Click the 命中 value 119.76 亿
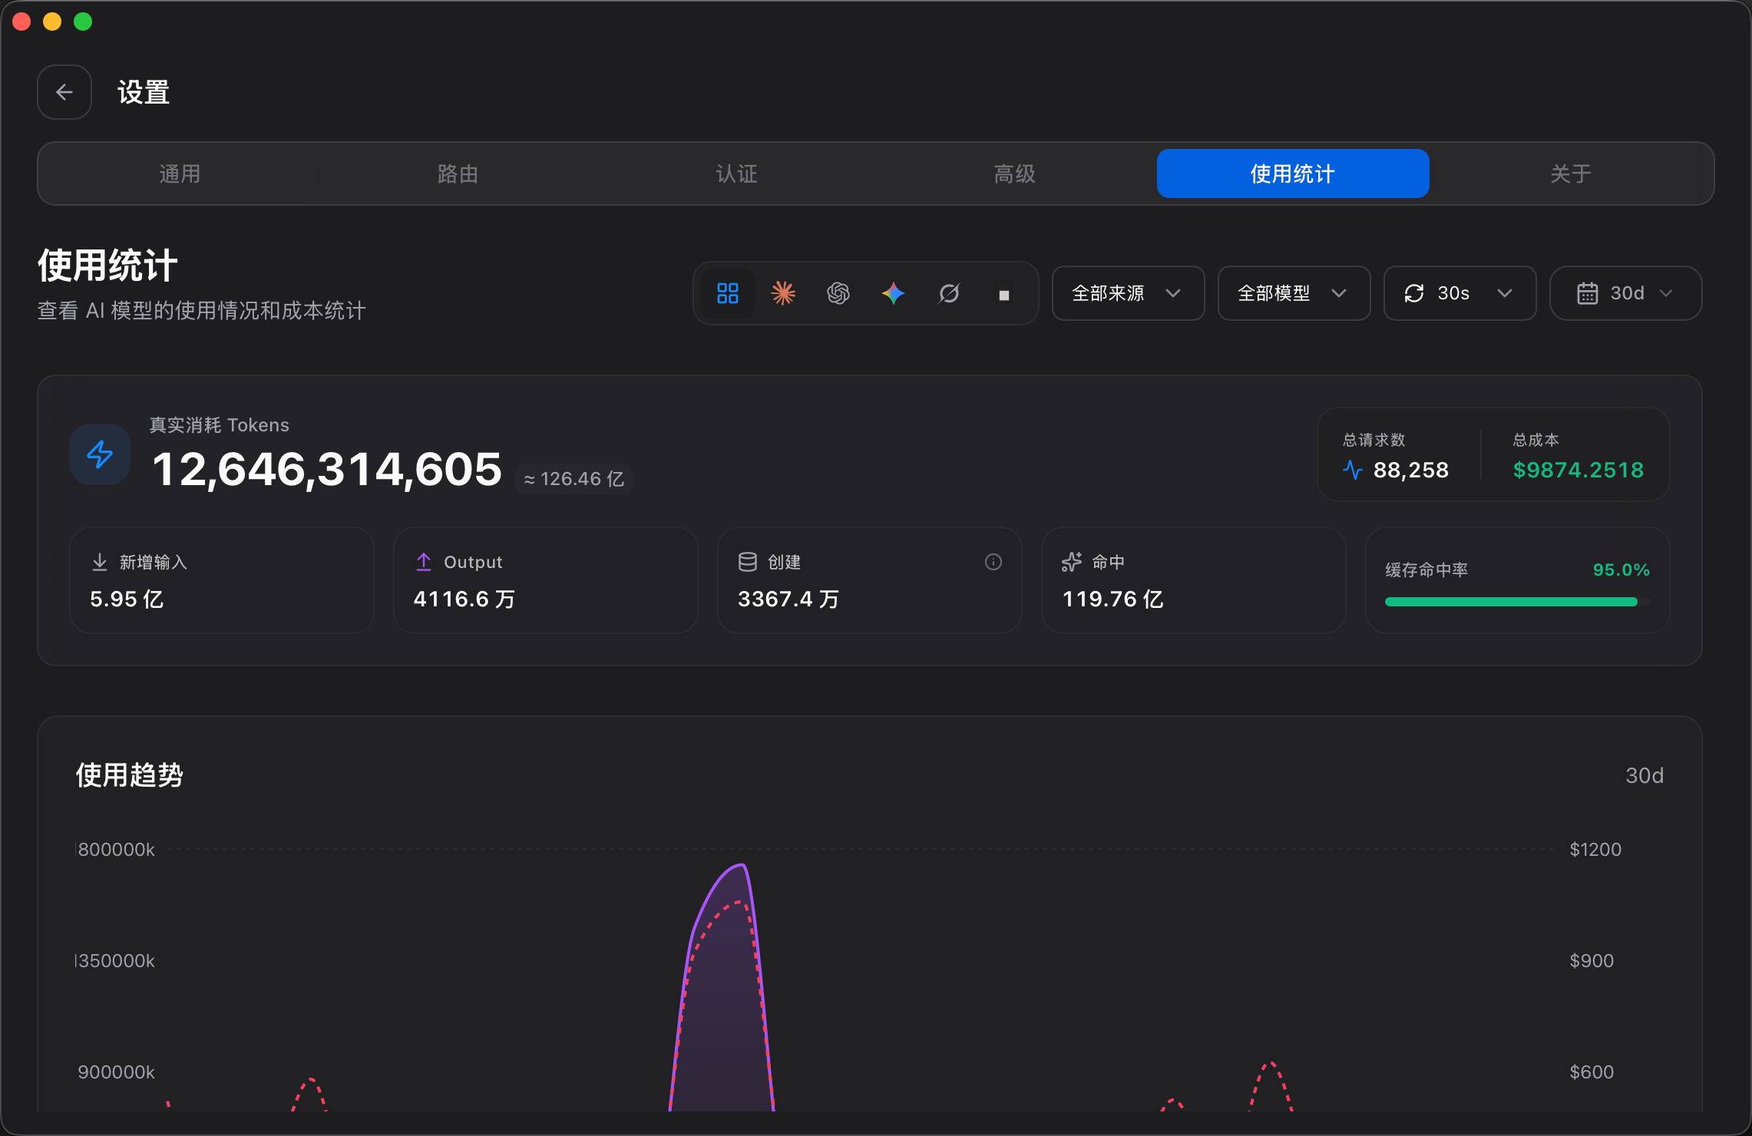 click(x=1112, y=599)
